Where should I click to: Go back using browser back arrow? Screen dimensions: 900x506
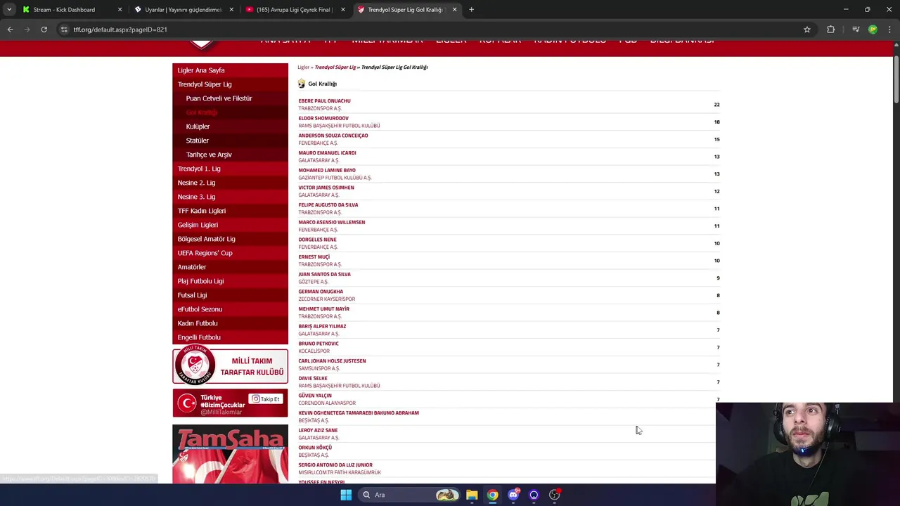pyautogui.click(x=10, y=30)
